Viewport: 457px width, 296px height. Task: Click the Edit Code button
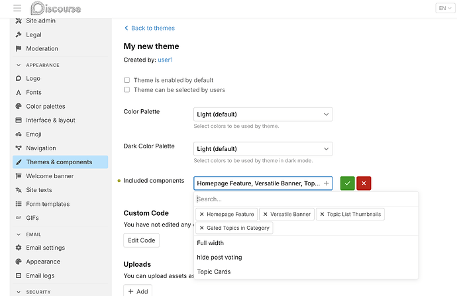click(141, 240)
